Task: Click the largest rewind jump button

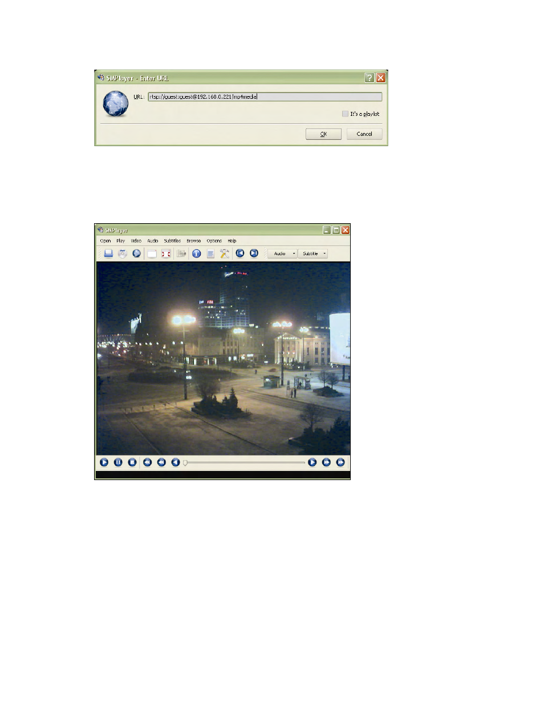Action: click(x=148, y=462)
